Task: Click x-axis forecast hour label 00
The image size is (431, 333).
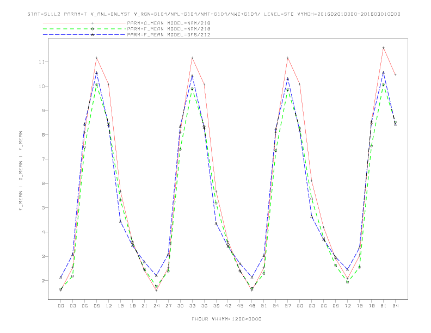Action: coord(61,306)
